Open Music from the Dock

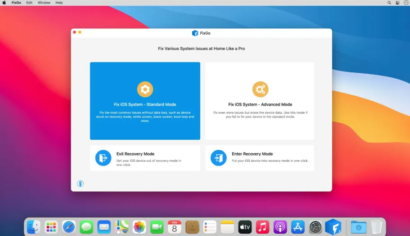pos(262,227)
